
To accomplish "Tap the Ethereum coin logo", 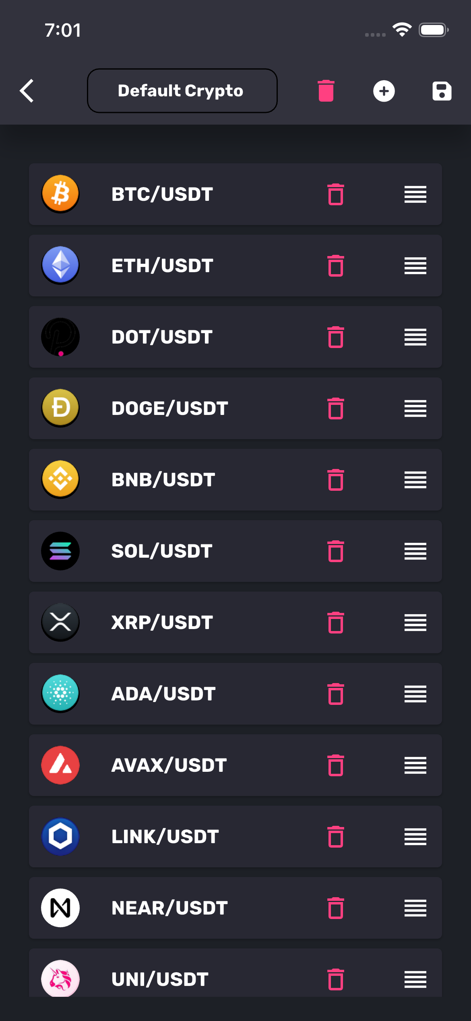I will click(60, 265).
